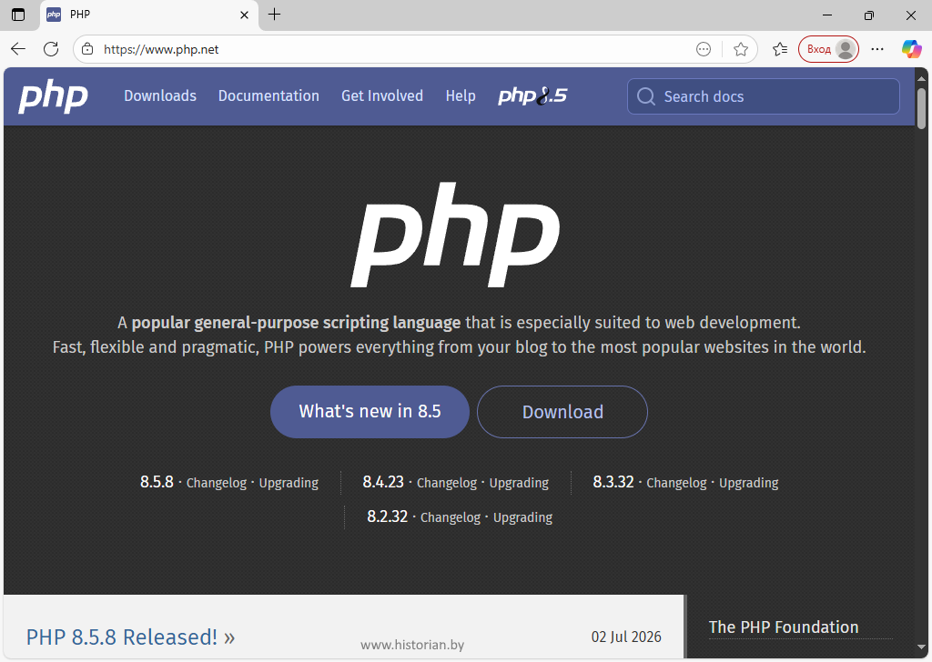This screenshot has height=662, width=932.
Task: Click The PHP Foundation heading link
Action: coord(784,627)
